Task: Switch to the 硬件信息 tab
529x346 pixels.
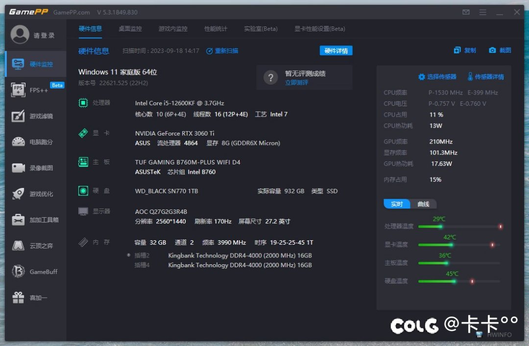Action: pyautogui.click(x=90, y=29)
